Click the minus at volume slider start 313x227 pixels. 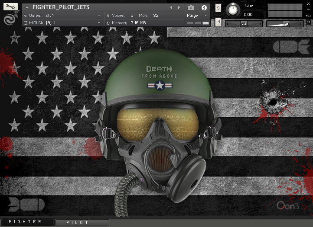270,24
